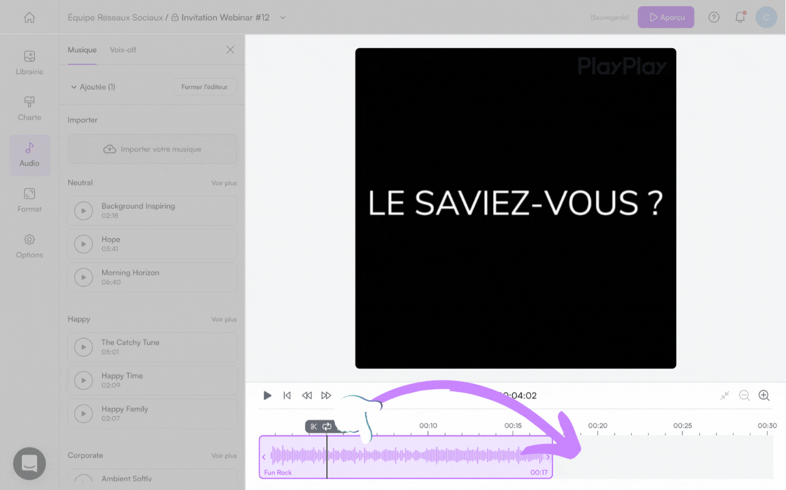Preview The Catchy Tune track
786x490 pixels.
point(83,347)
